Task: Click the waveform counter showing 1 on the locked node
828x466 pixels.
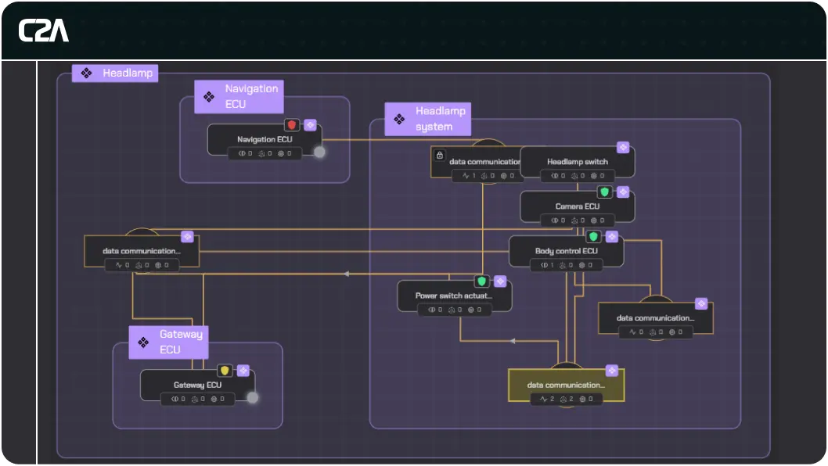Action: pyautogui.click(x=470, y=176)
